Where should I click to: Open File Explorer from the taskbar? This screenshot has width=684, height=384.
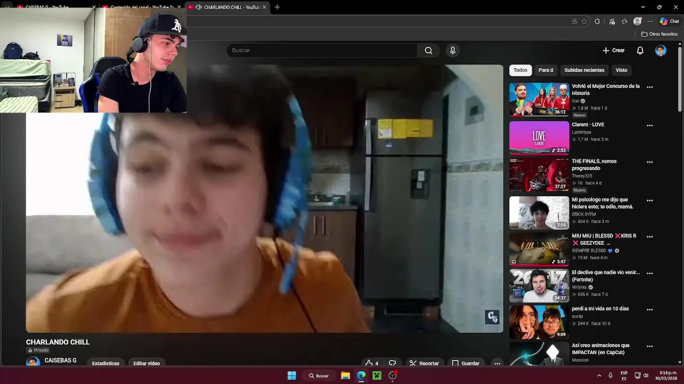pyautogui.click(x=345, y=375)
